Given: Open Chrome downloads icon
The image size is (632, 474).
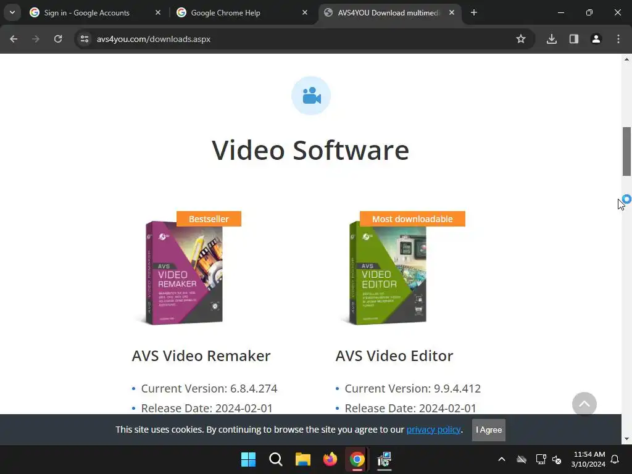Looking at the screenshot, I should point(552,39).
